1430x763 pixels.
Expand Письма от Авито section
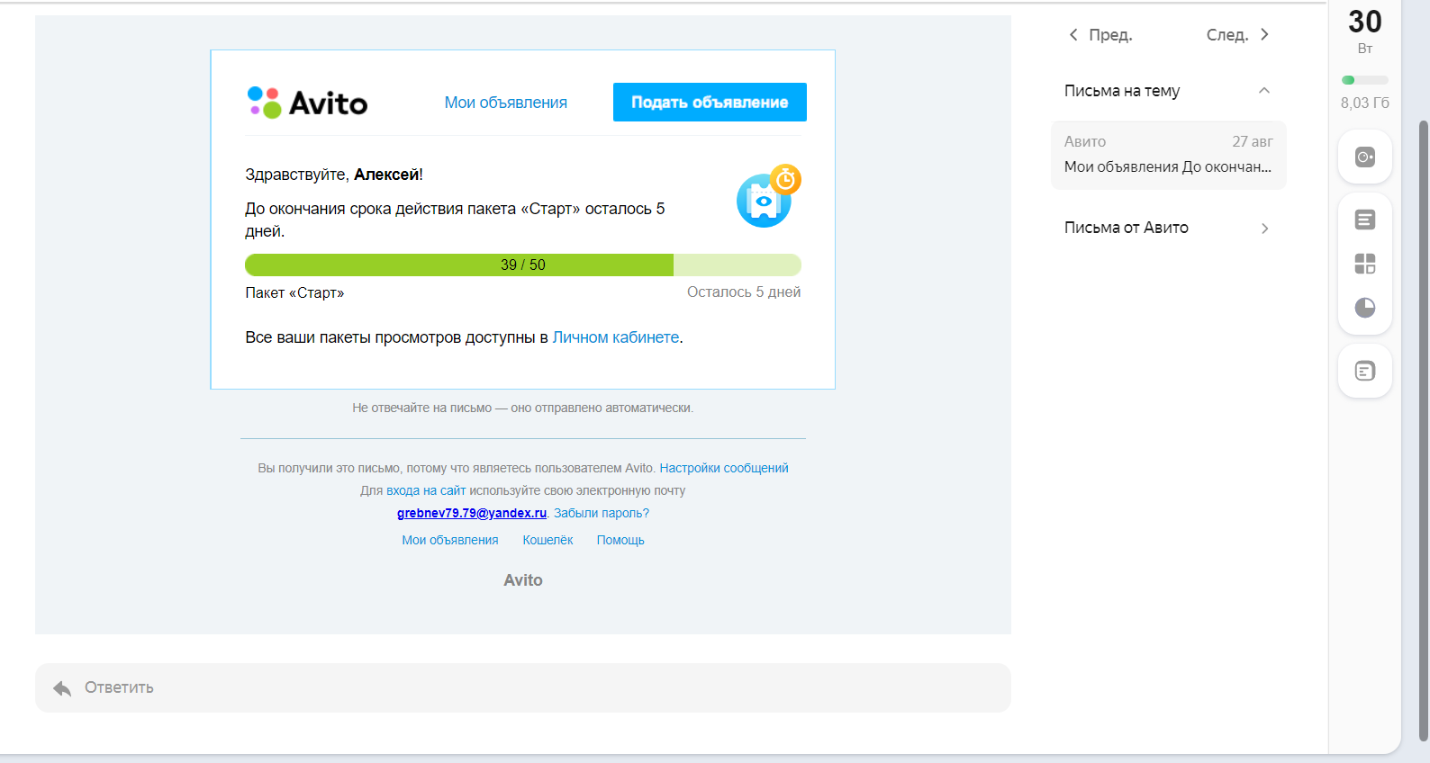[x=1169, y=228]
